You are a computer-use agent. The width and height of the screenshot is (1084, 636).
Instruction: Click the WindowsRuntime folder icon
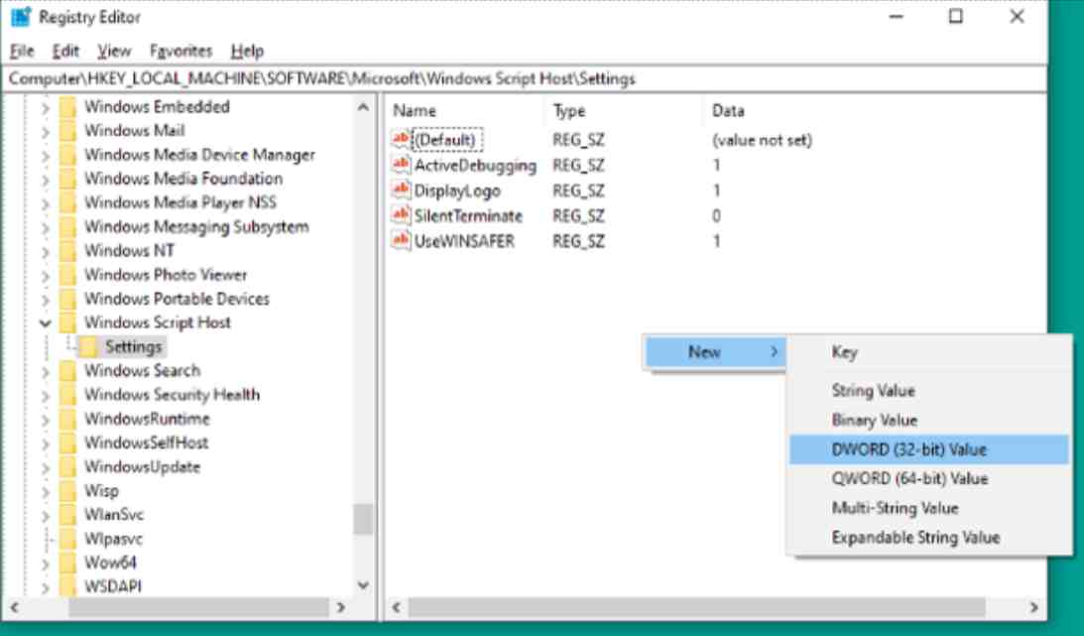(67, 419)
